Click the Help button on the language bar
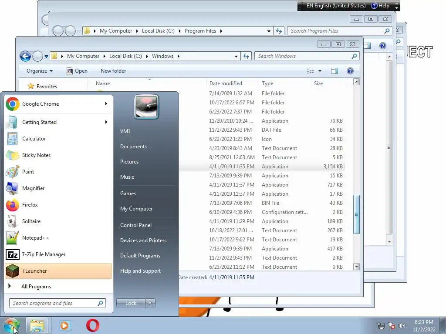The width and height of the screenshot is (446, 334). pos(380,6)
